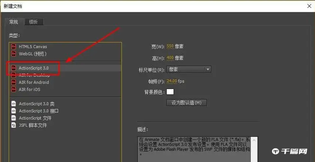Select AIR for iOS type
Viewport: 315px width, 162px height.
point(65,89)
